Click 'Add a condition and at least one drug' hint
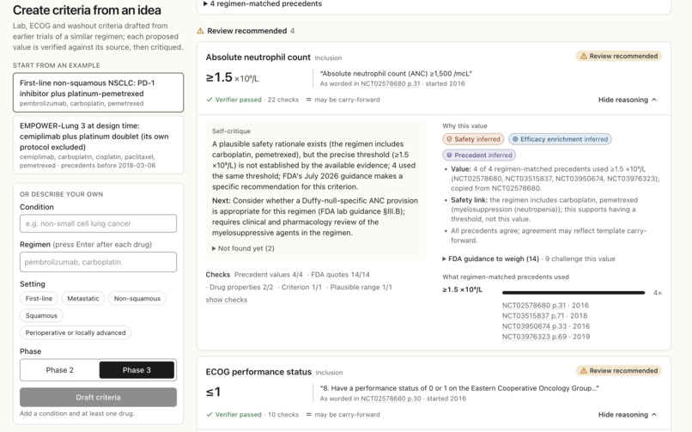This screenshot has height=432, width=692. (x=77, y=413)
